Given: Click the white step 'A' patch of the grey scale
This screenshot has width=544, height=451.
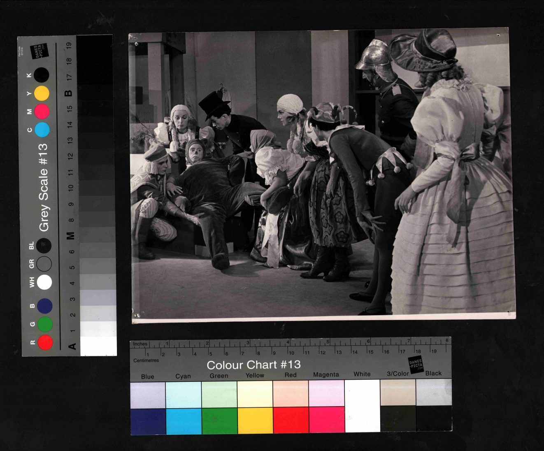Looking at the screenshot, I should (98, 346).
